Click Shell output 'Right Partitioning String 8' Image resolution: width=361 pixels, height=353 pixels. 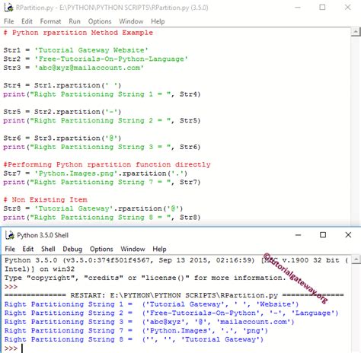[134, 339]
